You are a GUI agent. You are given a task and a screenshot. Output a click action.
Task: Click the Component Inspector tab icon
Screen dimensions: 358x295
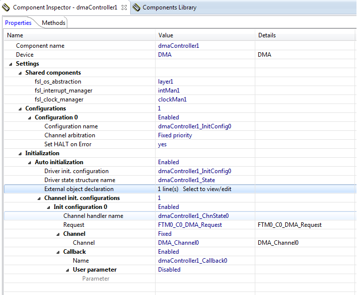tap(6, 7)
